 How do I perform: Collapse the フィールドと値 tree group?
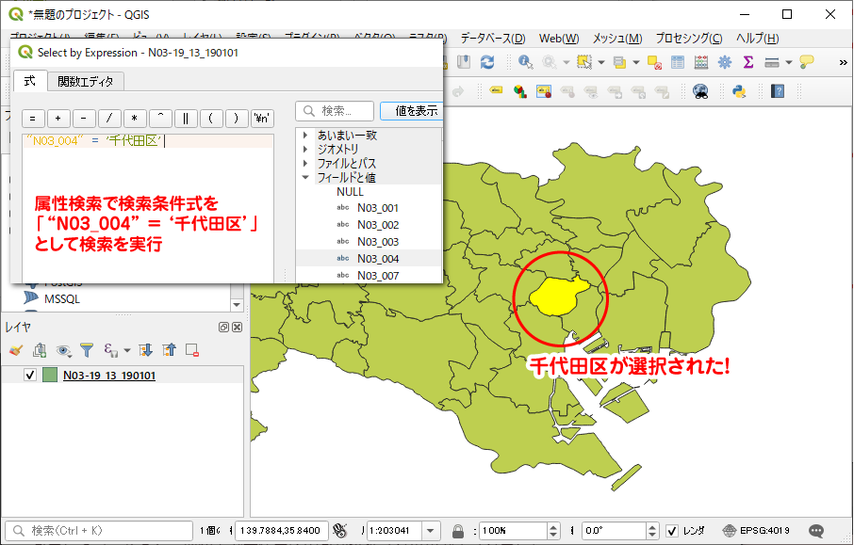[x=305, y=177]
